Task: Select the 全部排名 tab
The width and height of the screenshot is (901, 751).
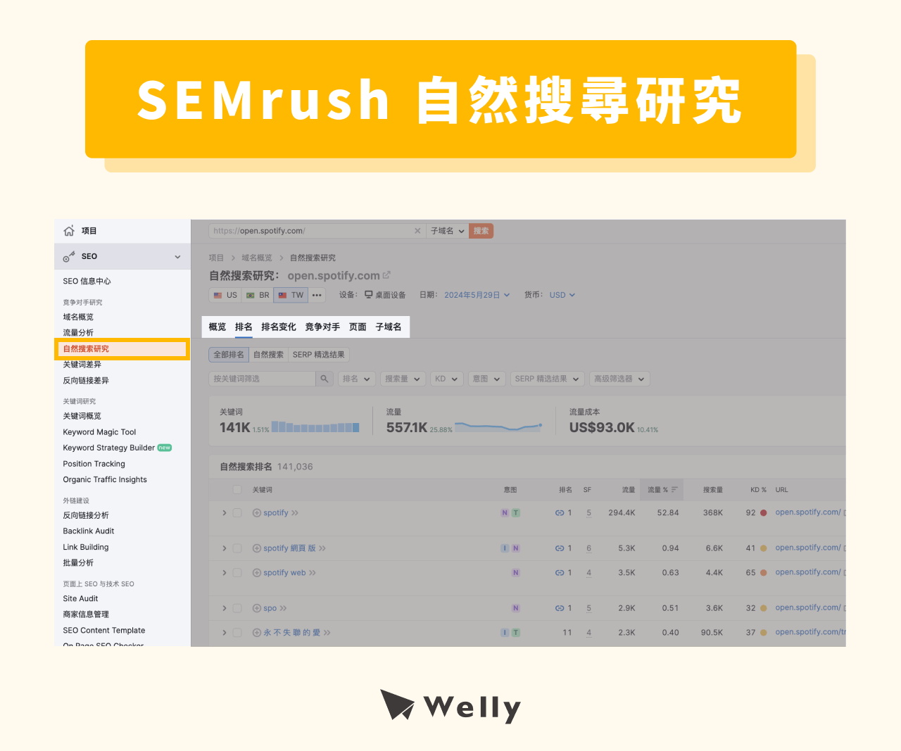Action: pos(229,355)
